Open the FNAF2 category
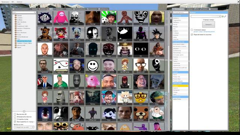 [x=19, y=24]
